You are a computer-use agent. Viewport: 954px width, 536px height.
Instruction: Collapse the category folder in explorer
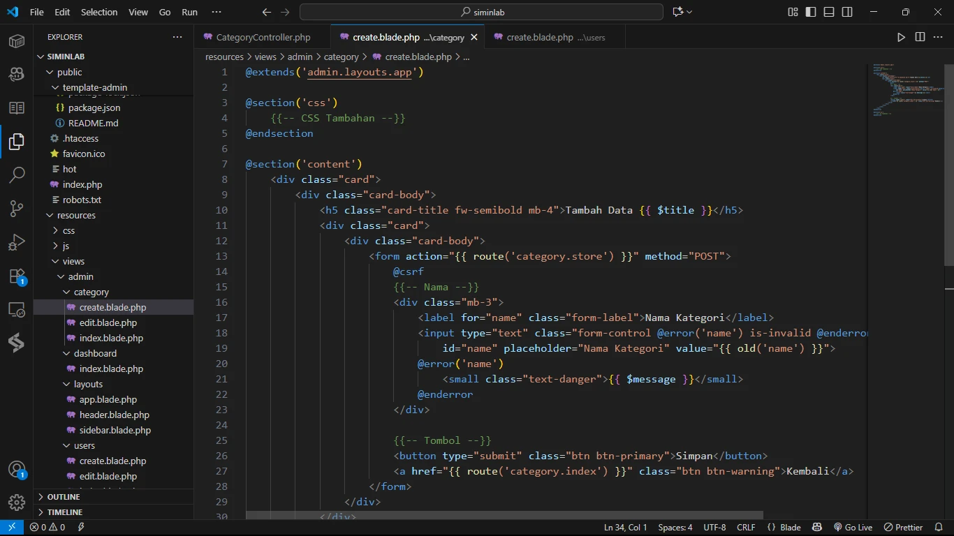(91, 292)
